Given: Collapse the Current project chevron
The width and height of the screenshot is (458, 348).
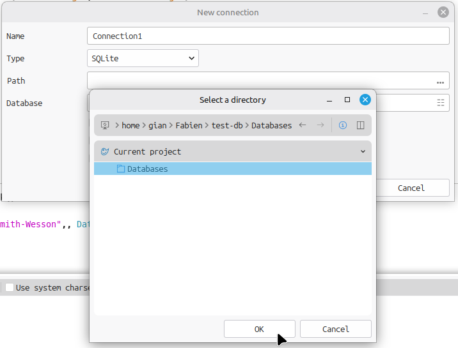Looking at the screenshot, I should [363, 152].
